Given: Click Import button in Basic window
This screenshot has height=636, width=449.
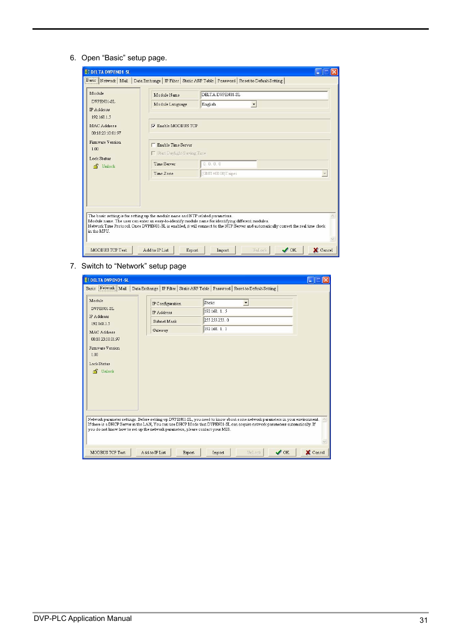Looking at the screenshot, I should click(x=223, y=250).
